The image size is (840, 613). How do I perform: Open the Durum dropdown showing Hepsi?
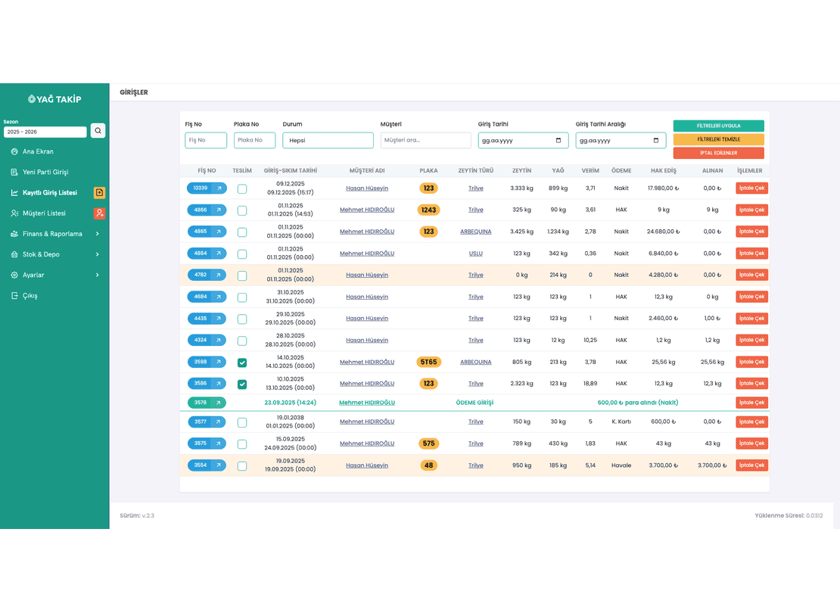328,141
